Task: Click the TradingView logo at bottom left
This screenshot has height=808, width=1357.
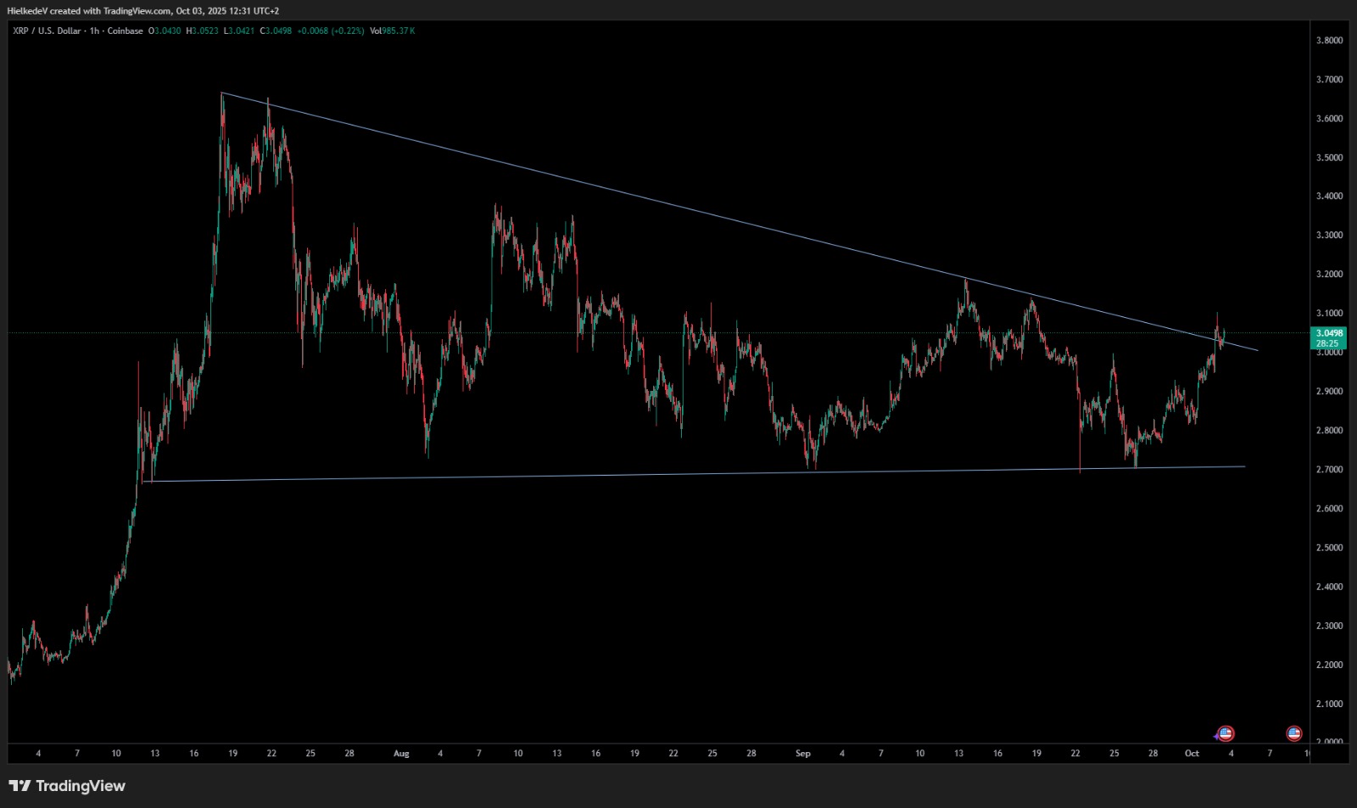Action: click(67, 786)
